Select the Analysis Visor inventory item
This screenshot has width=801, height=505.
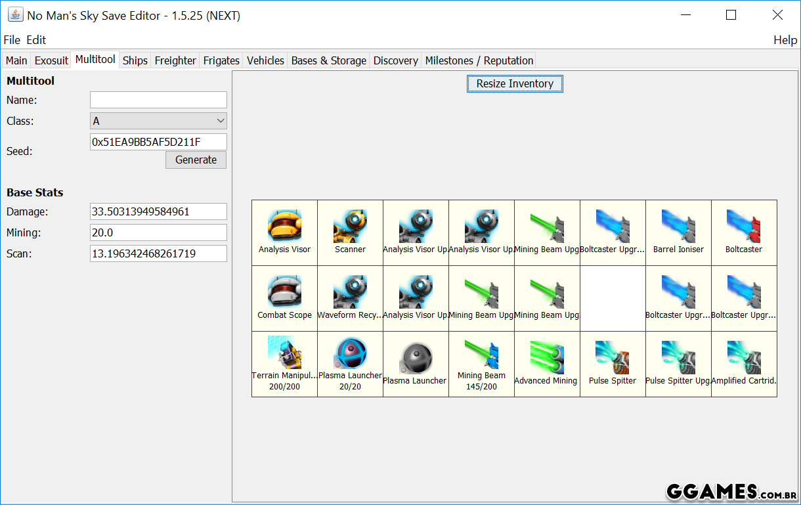pos(284,232)
